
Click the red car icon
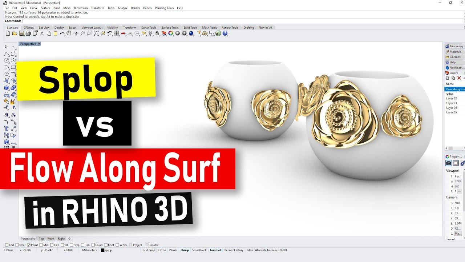pyautogui.click(x=124, y=33)
